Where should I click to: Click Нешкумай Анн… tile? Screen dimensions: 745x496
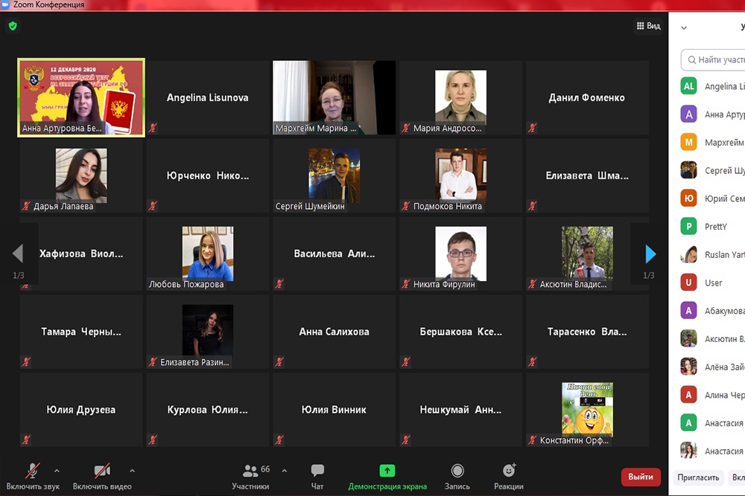pyautogui.click(x=461, y=410)
